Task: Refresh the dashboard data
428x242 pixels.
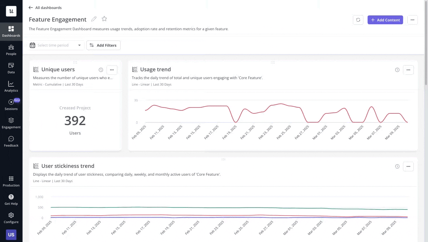Action: coord(358,20)
